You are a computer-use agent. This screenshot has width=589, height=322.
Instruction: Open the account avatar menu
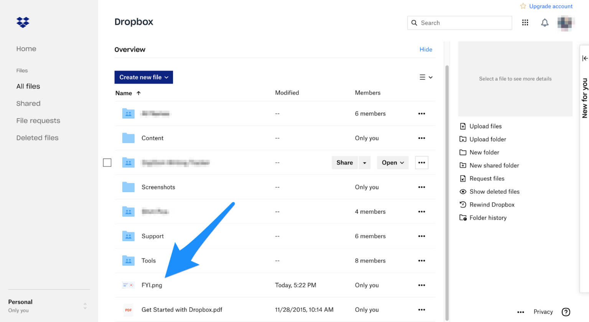565,23
